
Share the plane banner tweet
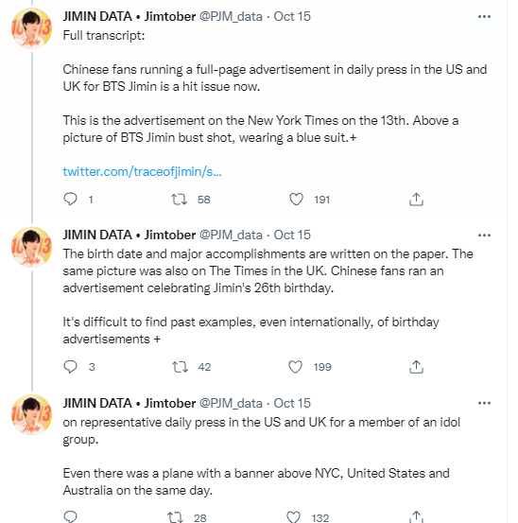tap(416, 516)
